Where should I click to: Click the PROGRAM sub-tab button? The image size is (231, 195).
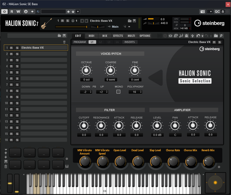coord(80,42)
